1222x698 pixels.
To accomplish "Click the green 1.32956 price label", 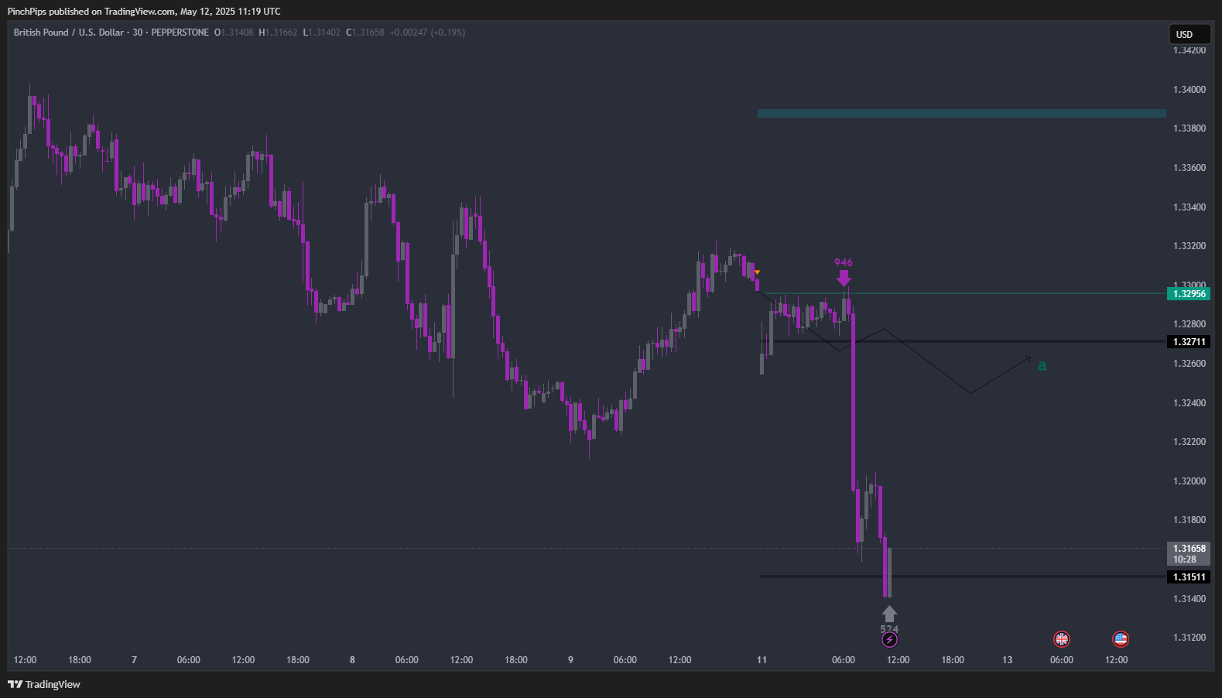I will (1189, 293).
